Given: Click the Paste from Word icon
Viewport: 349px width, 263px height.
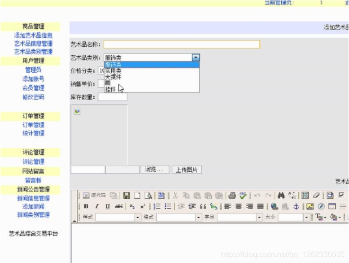Looking at the screenshot, I should point(219,195).
